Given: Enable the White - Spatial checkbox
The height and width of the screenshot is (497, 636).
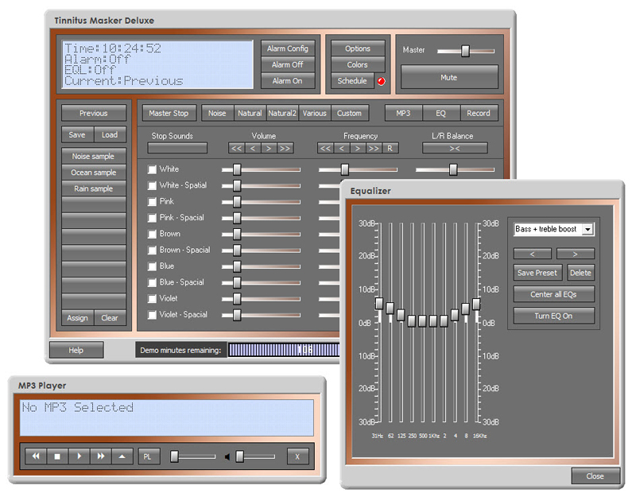Looking at the screenshot, I should tap(152, 185).
